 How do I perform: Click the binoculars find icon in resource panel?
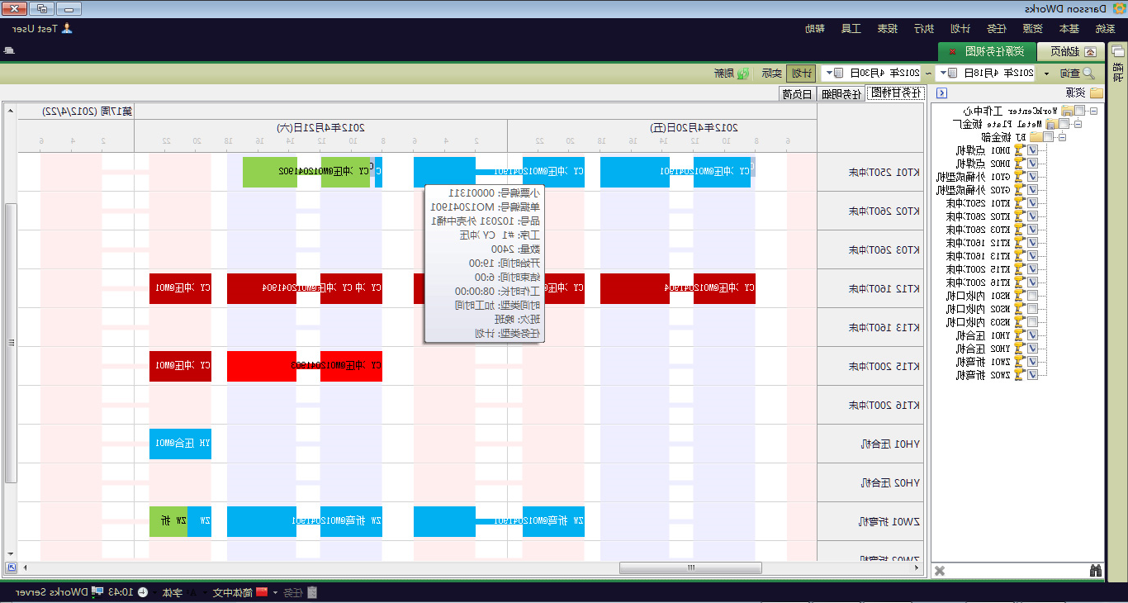click(x=1096, y=571)
